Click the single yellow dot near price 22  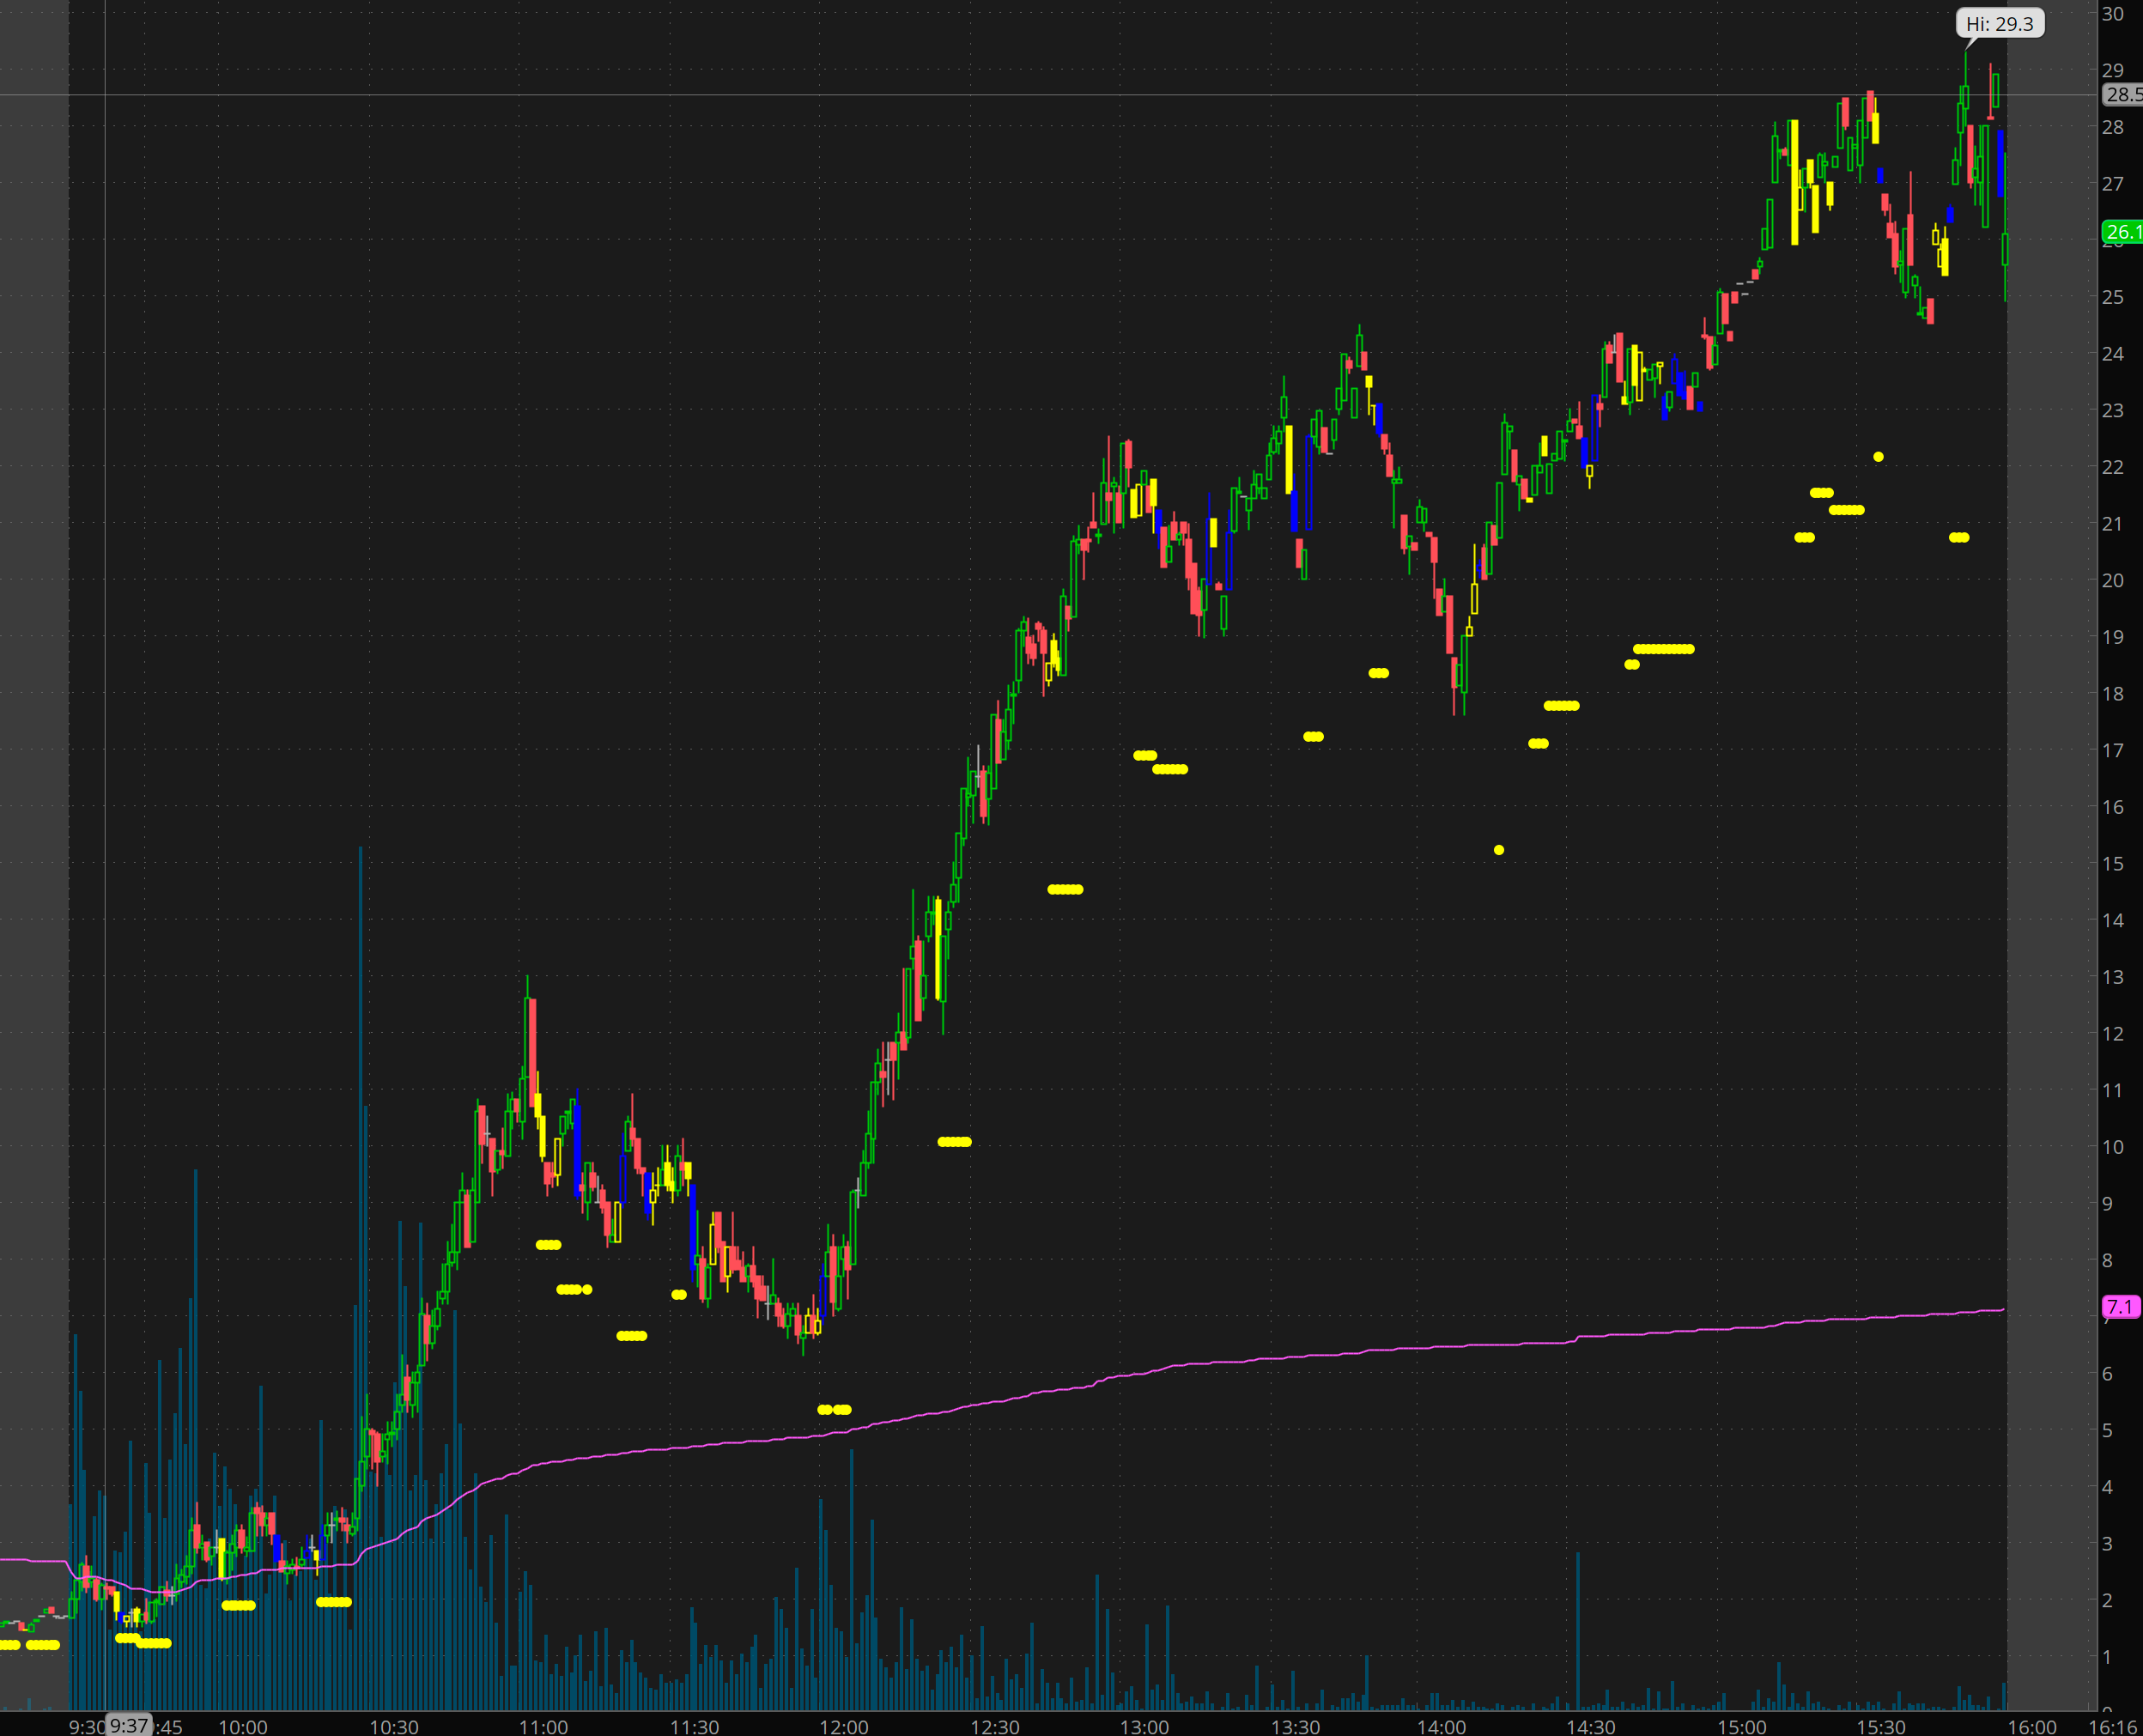(x=1878, y=457)
